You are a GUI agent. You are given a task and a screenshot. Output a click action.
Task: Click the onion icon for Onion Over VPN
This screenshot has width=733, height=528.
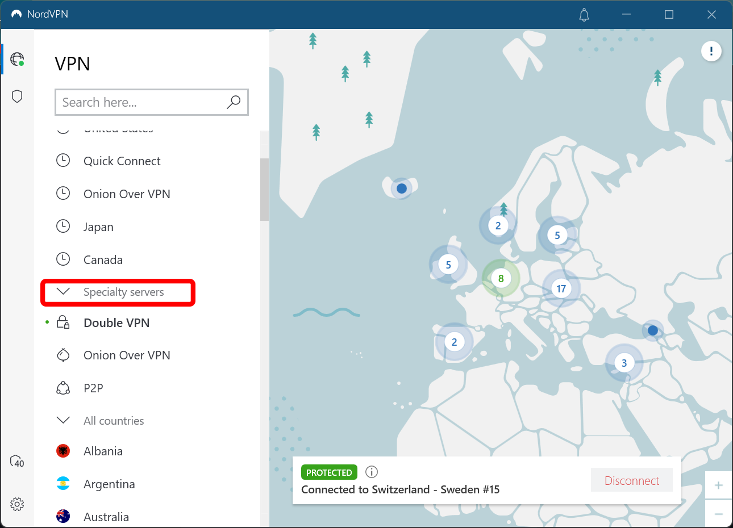click(x=63, y=355)
